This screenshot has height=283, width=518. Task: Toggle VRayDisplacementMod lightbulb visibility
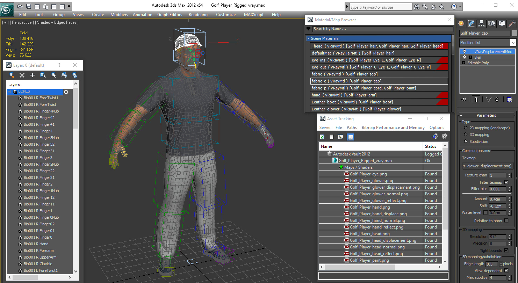pyautogui.click(x=464, y=52)
